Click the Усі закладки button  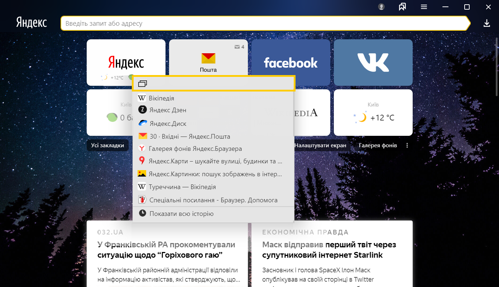tap(107, 145)
